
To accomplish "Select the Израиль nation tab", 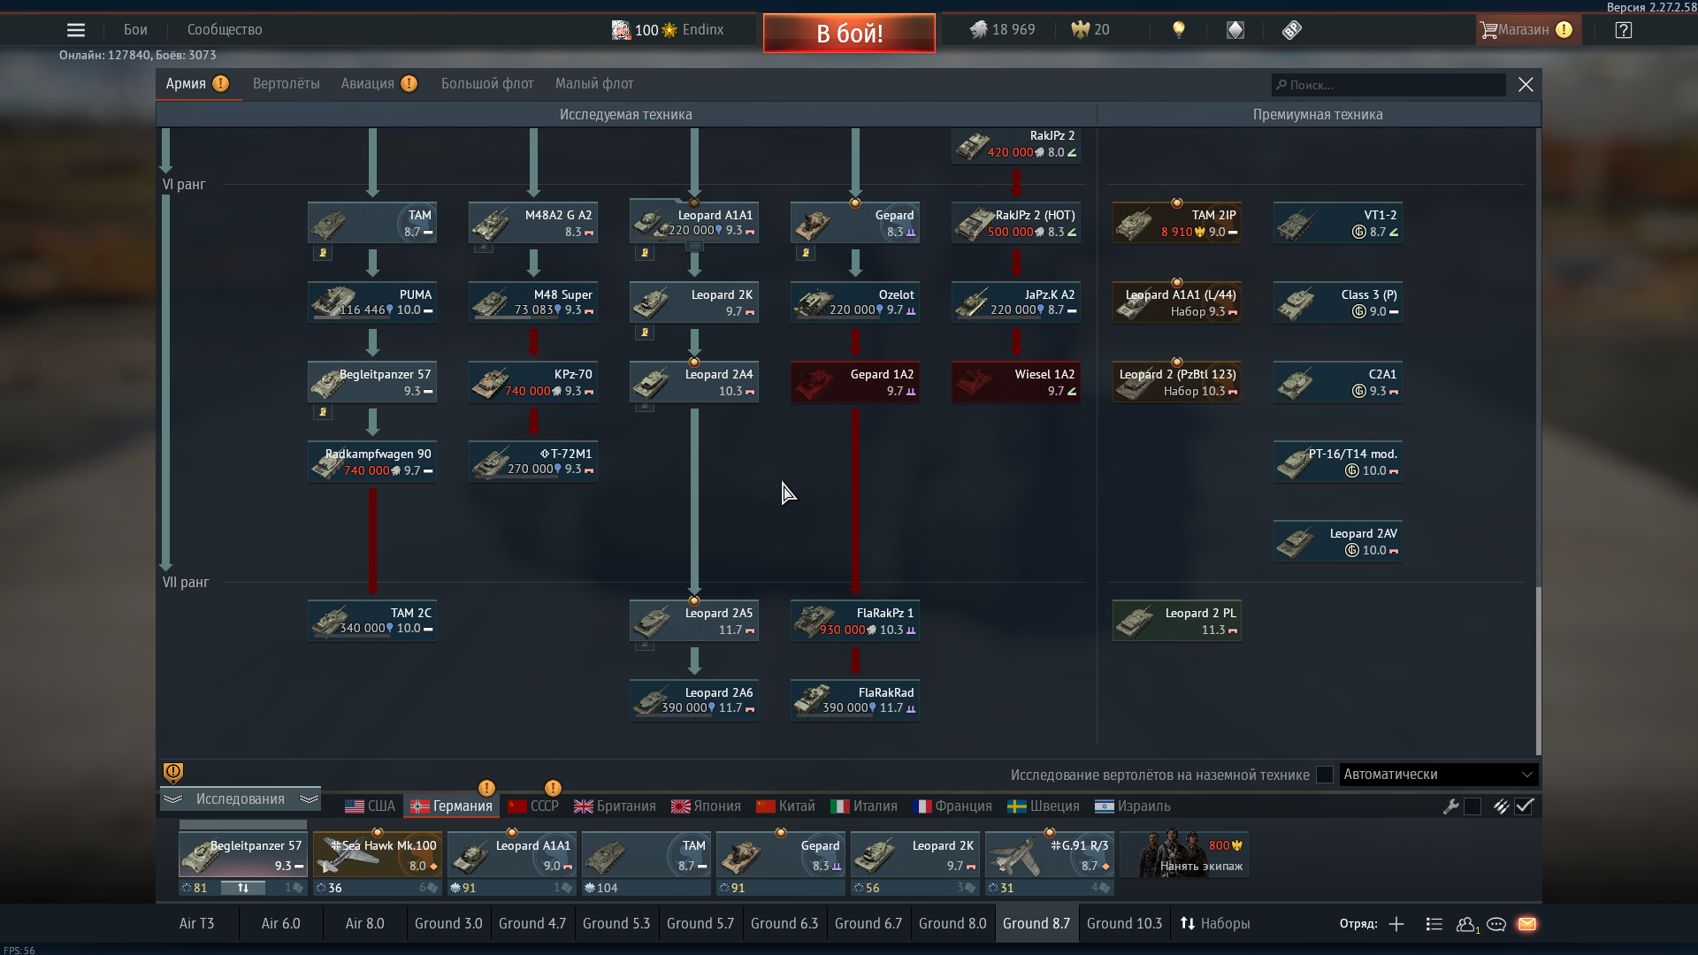I will (x=1132, y=806).
